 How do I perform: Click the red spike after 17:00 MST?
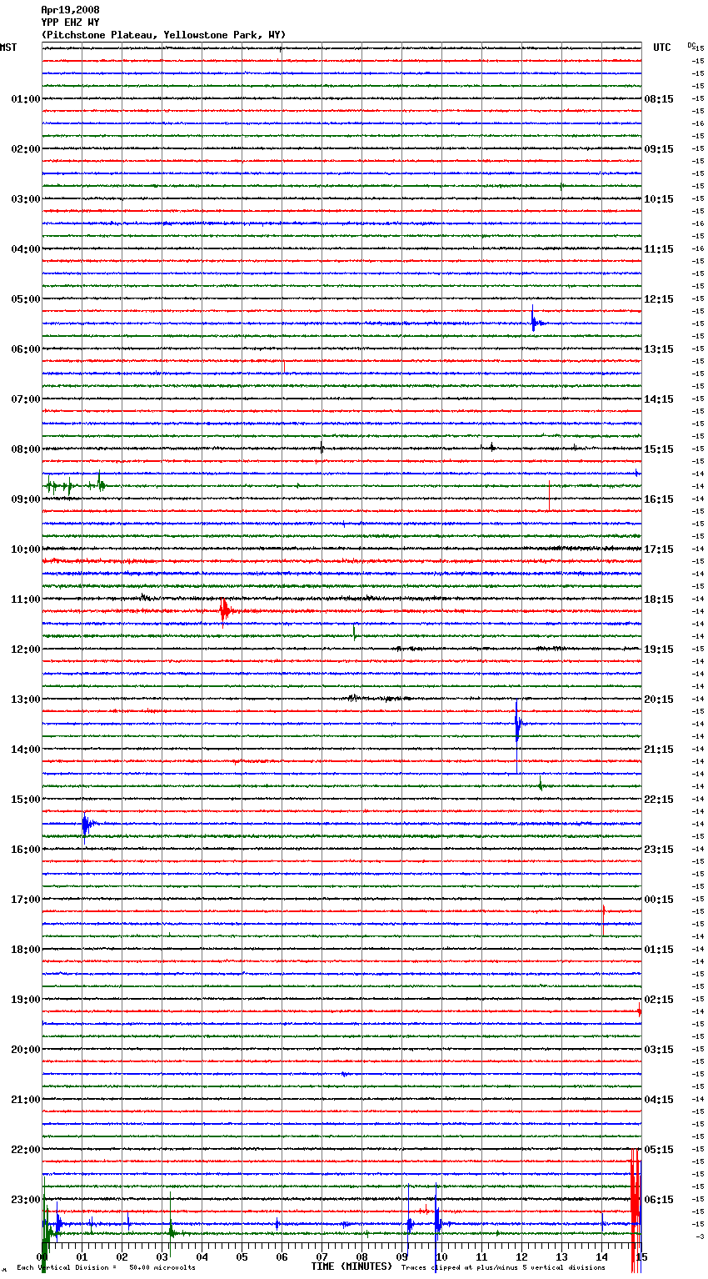[x=603, y=920]
